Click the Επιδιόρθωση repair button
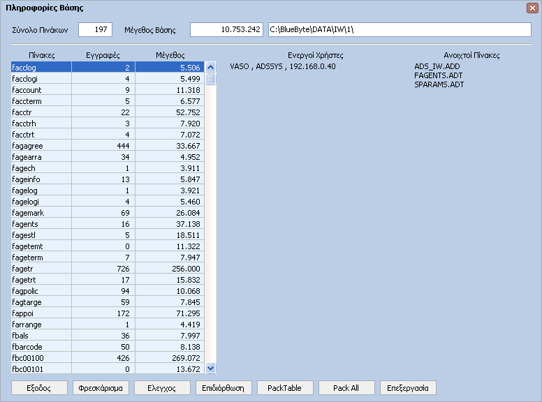Screen dimensions: 542x402 (x=224, y=388)
